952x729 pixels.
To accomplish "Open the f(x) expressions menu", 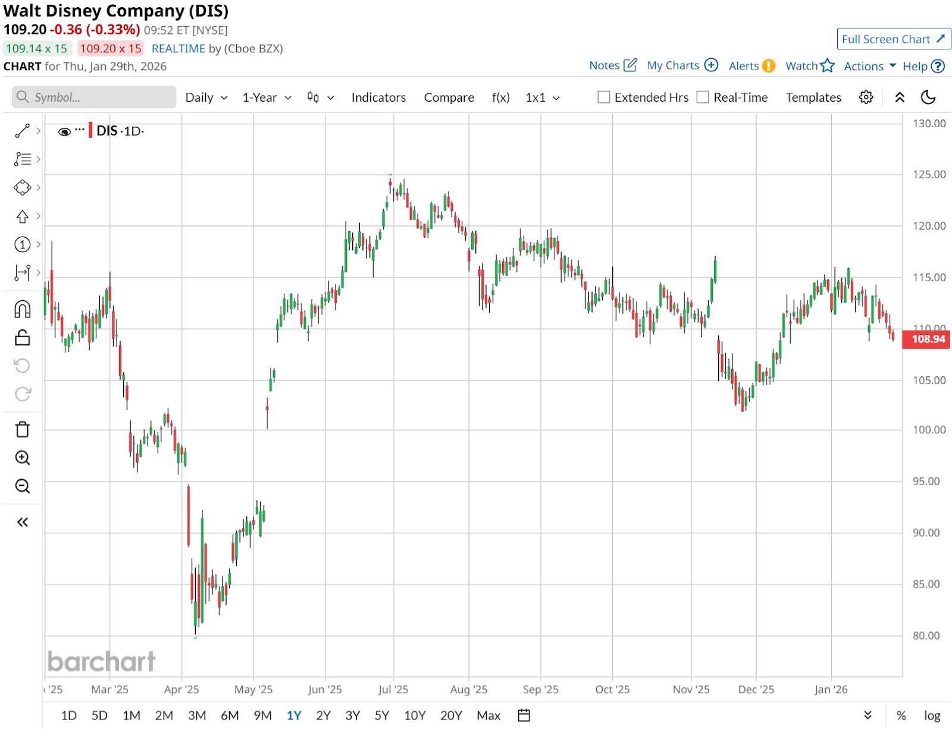I will (x=501, y=98).
